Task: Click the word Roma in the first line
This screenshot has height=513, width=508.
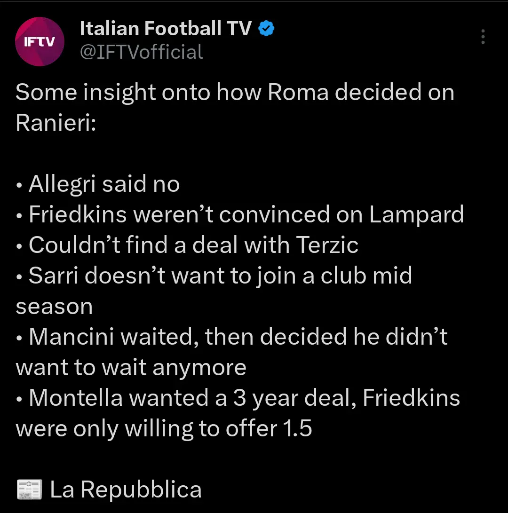Action: click(298, 92)
